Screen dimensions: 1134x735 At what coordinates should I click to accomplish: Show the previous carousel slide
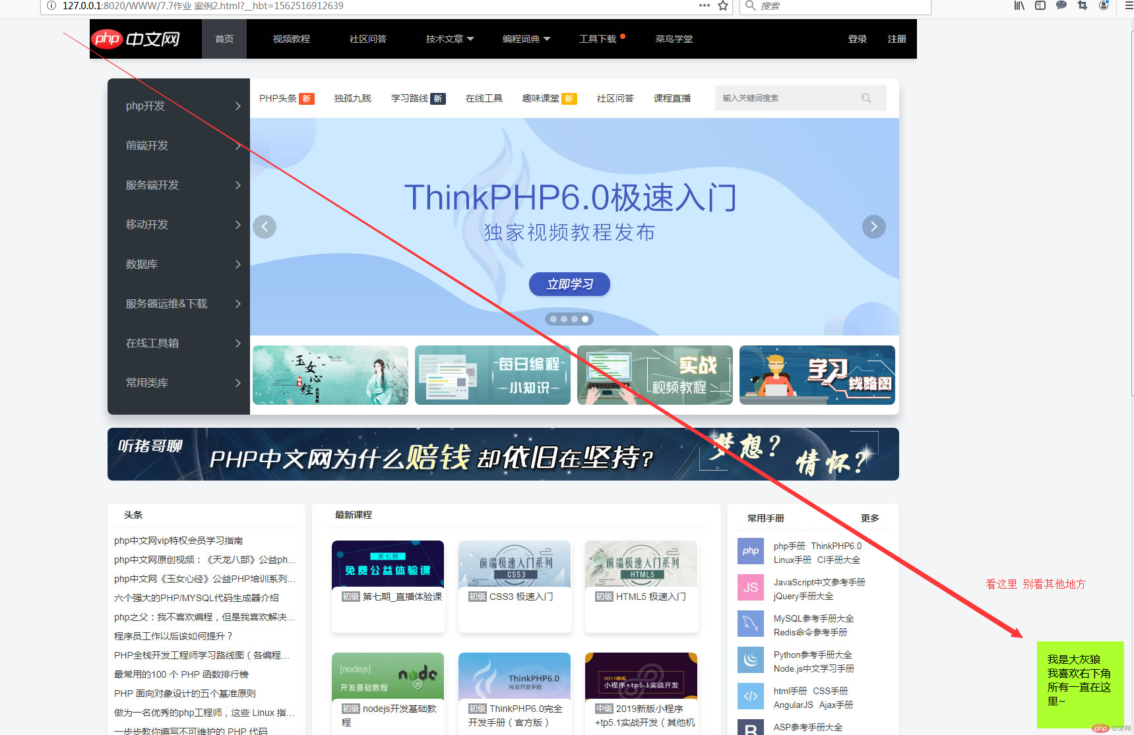pyautogui.click(x=265, y=227)
